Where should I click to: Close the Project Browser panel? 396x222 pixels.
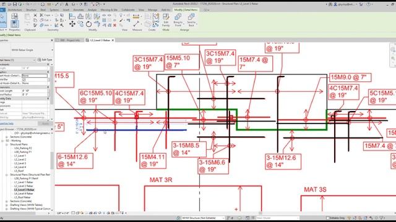coord(52,129)
